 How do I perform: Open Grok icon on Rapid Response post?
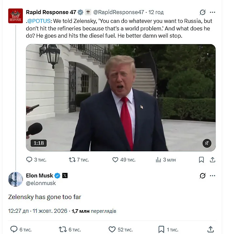[x=203, y=12]
